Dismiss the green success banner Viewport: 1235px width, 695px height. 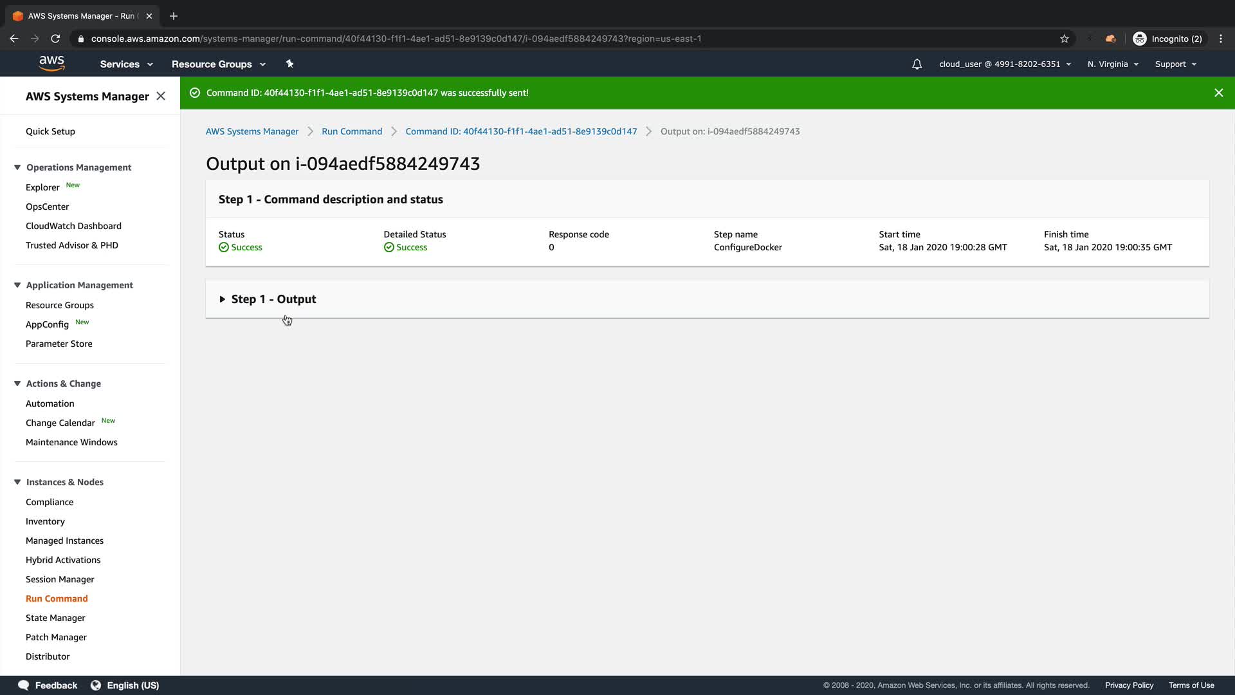(x=1218, y=93)
